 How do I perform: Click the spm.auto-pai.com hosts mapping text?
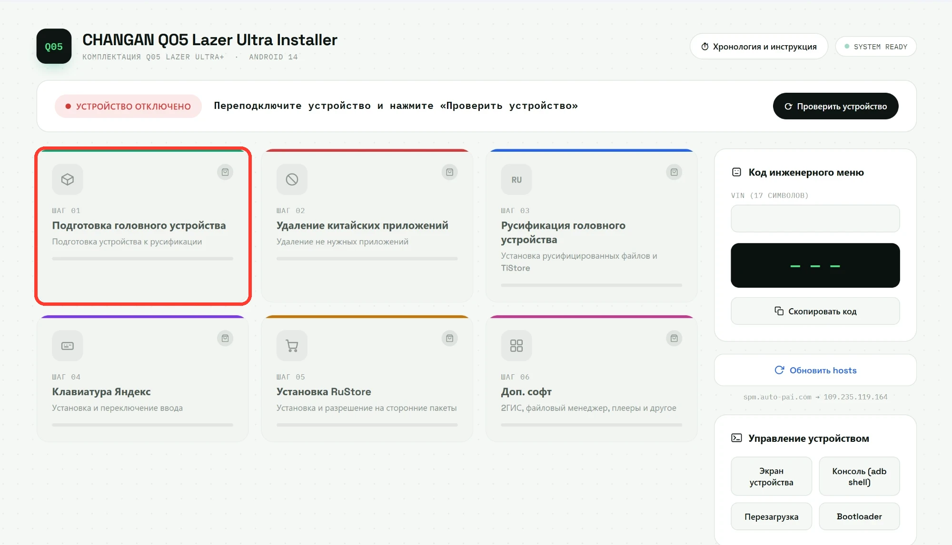click(x=815, y=397)
